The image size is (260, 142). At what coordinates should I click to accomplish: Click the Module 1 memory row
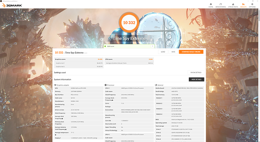179,99
